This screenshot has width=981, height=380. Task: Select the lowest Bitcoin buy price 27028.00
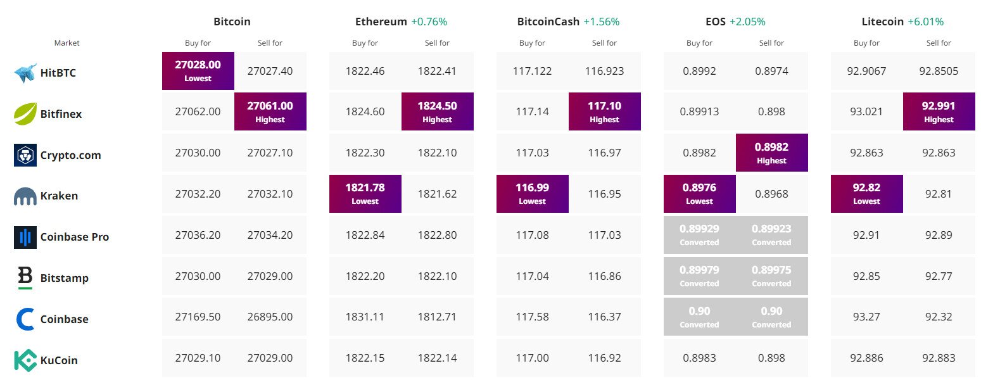point(198,70)
